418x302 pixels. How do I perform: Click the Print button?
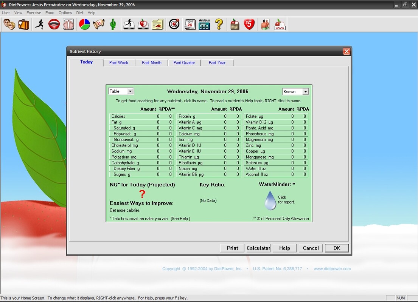232,248
